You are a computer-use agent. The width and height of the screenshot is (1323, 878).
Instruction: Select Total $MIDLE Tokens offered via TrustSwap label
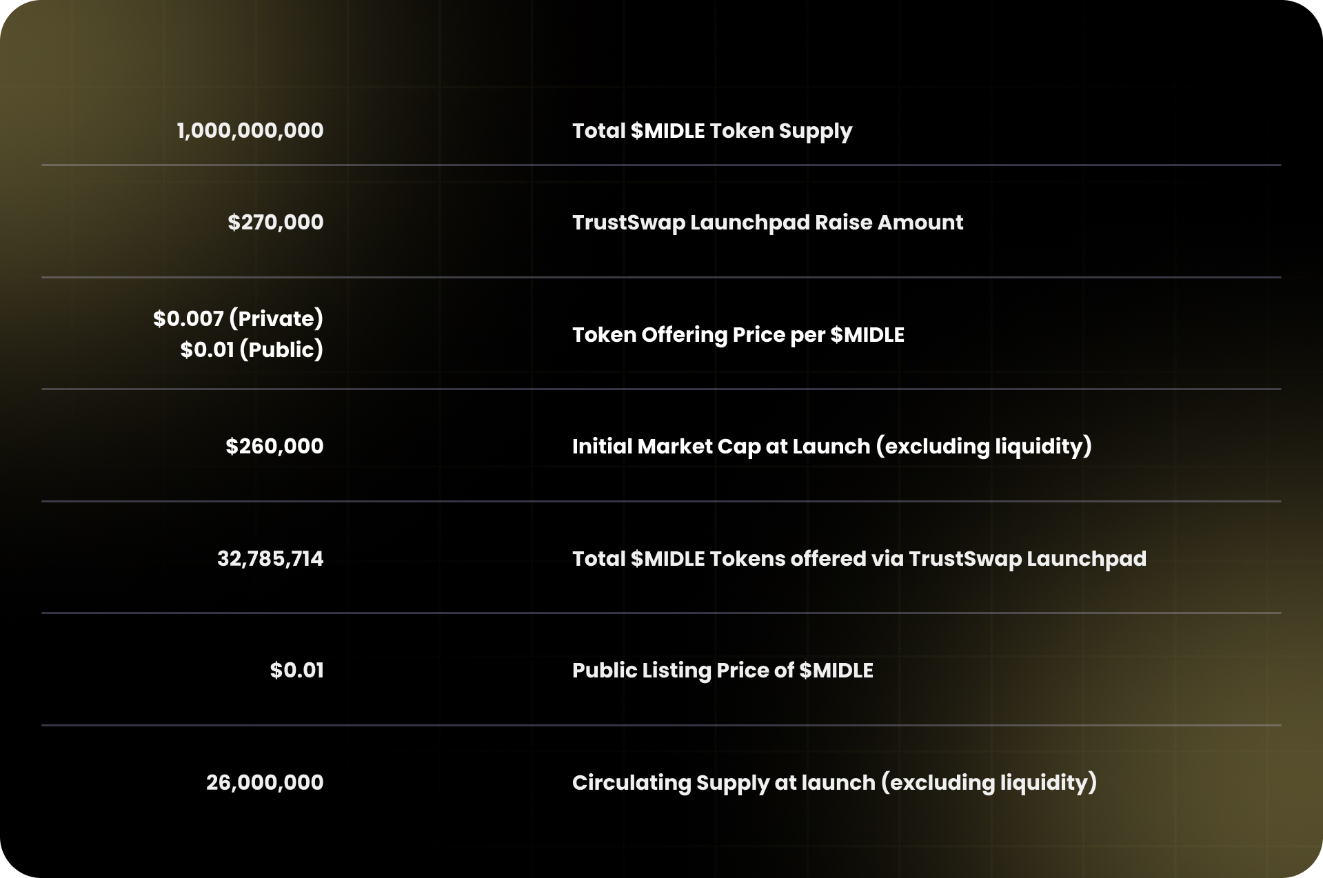tap(859, 558)
